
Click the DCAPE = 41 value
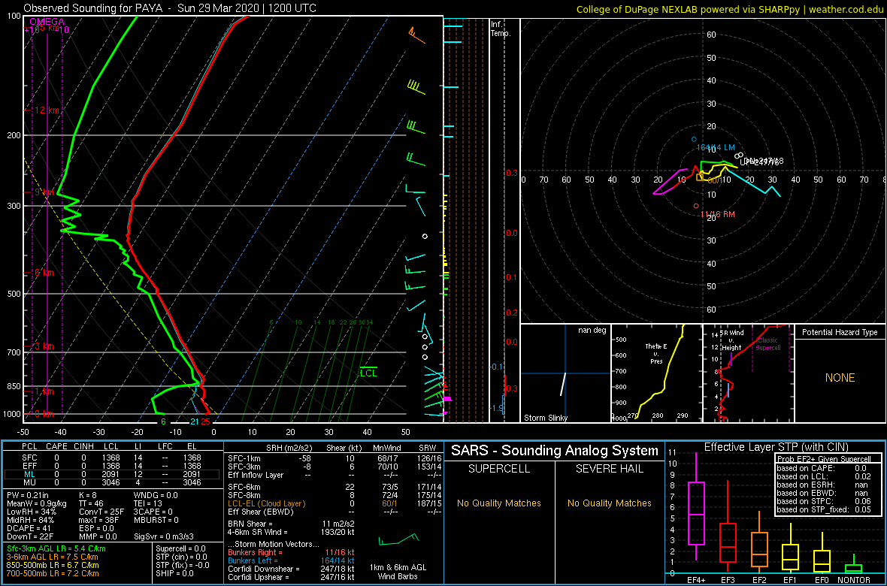[x=29, y=528]
